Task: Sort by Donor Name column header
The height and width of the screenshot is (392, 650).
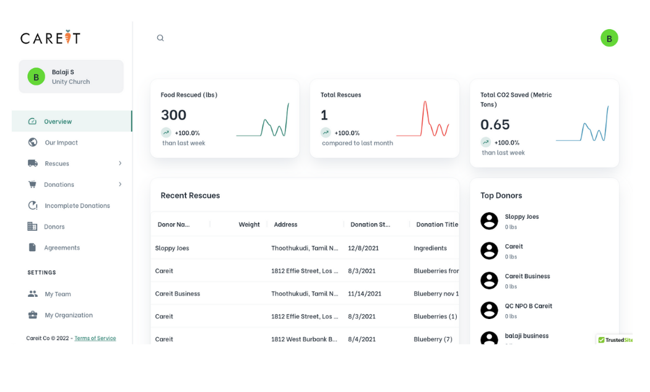Action: 174,224
